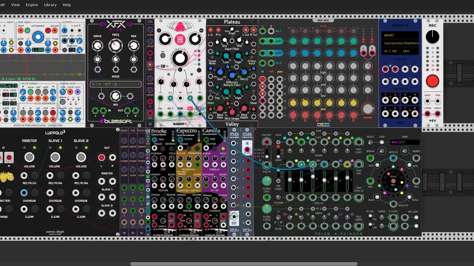474x266 pixels.
Task: Click the Luppolo MASTER volume knob
Action: click(x=29, y=157)
